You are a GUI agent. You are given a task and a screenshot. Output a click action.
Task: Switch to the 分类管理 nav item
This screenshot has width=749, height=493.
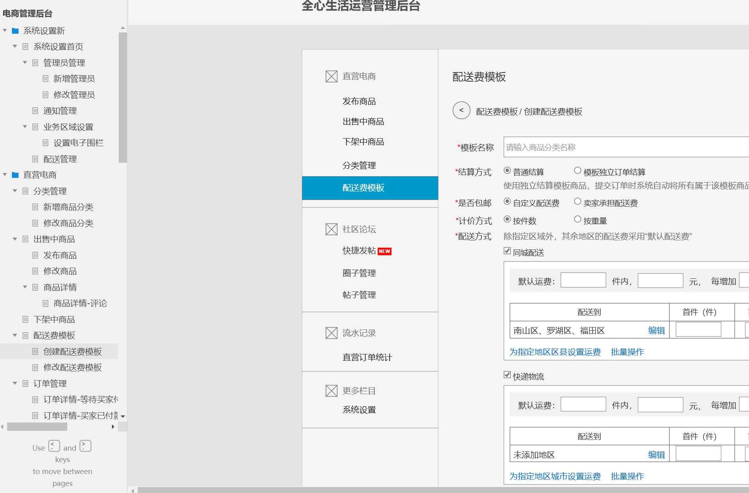[359, 166]
